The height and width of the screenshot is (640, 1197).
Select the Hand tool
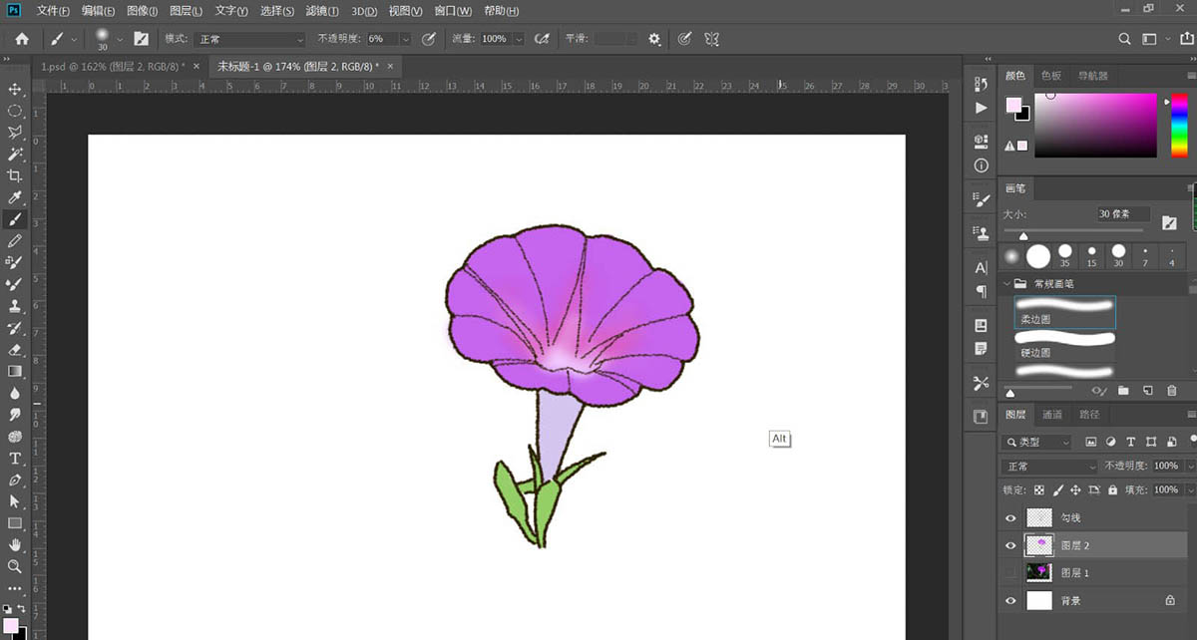[x=15, y=545]
